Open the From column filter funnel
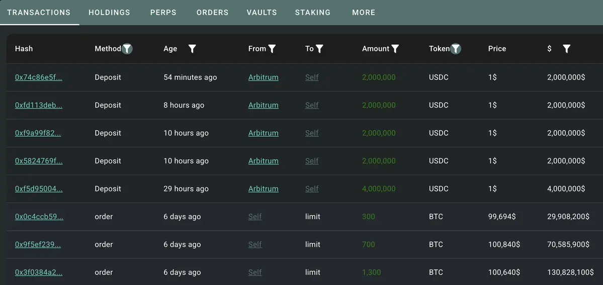The height and width of the screenshot is (285, 603). [x=272, y=49]
